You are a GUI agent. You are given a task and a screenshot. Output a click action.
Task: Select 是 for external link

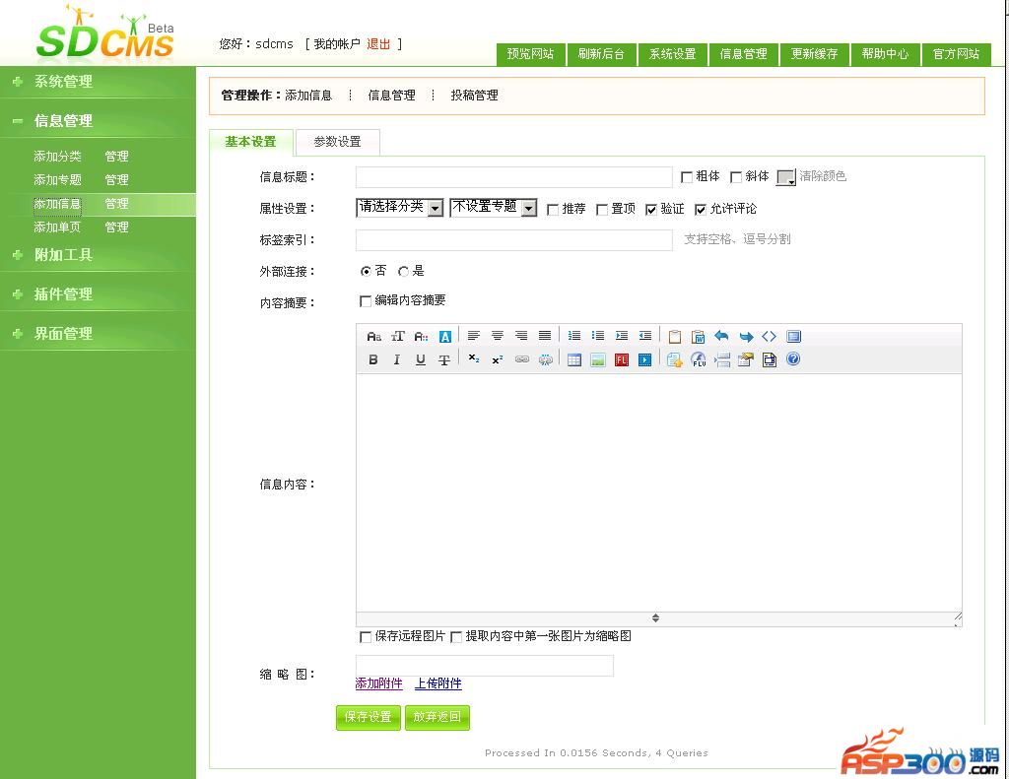403,272
